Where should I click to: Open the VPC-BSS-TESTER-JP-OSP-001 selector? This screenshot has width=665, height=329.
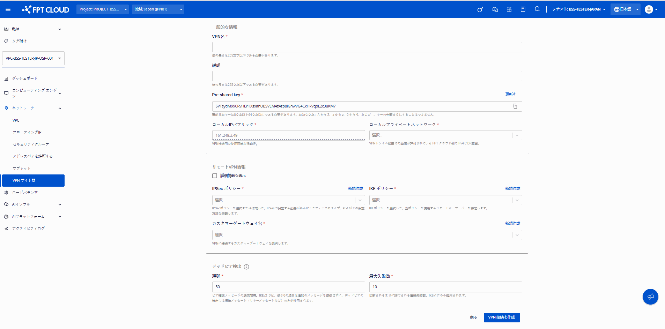33,58
